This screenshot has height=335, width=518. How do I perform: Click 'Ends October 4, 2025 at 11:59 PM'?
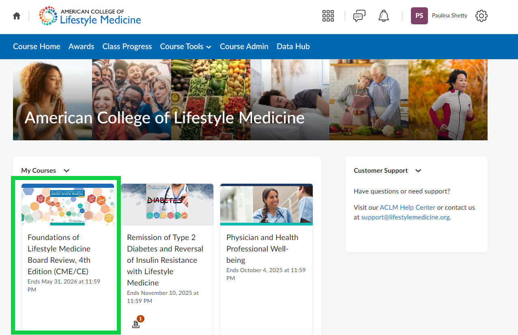266,274
